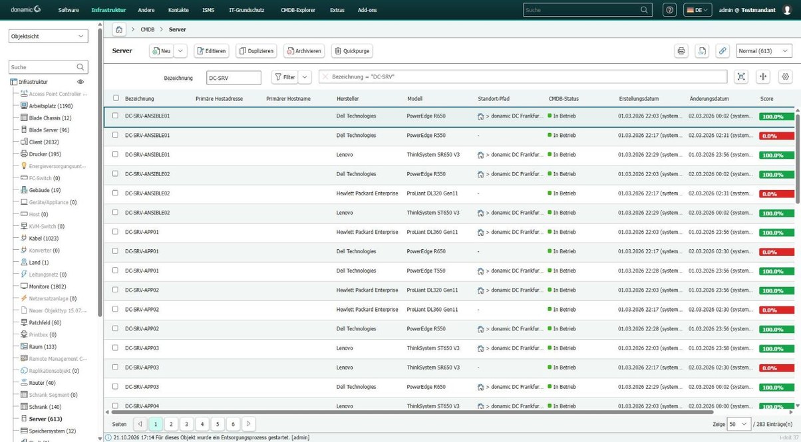Screen dimensions: 801x442
Task: Tick checkbox of ProLiant DL320 DC-SRV-APP02 row
Action: pyautogui.click(x=115, y=290)
